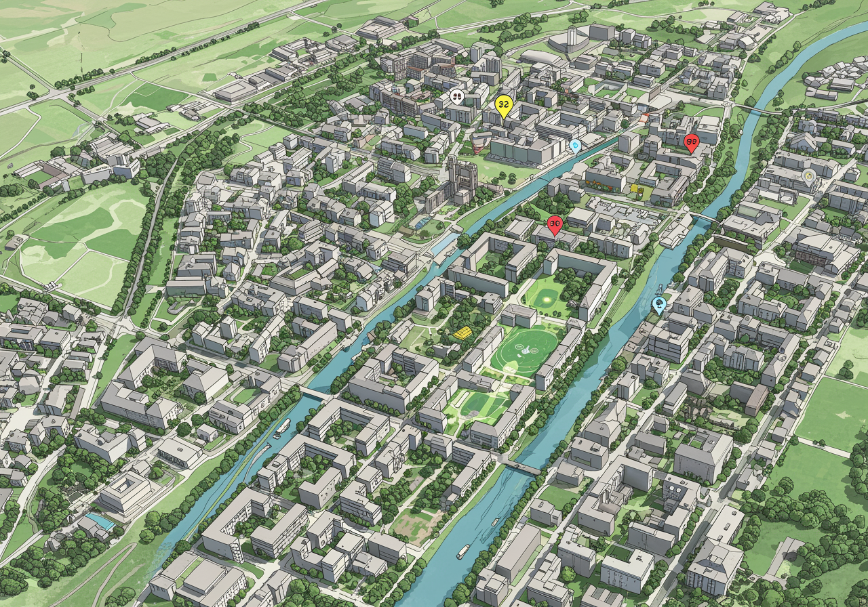Select the boat on the left canal
Viewport: 868px width, 607px height.
click(282, 427)
